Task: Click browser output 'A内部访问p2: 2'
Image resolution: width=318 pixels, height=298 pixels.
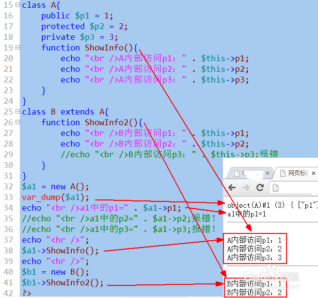Action: click(x=254, y=249)
